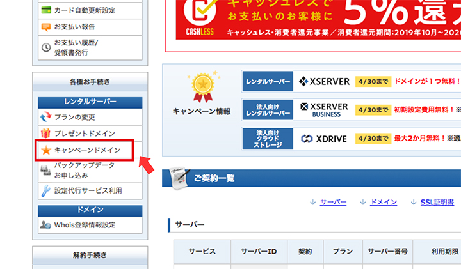This screenshot has height=269, width=461.
Task: Click the 4/30まで badge in XSERVER BUSINESS row
Action: click(373, 110)
